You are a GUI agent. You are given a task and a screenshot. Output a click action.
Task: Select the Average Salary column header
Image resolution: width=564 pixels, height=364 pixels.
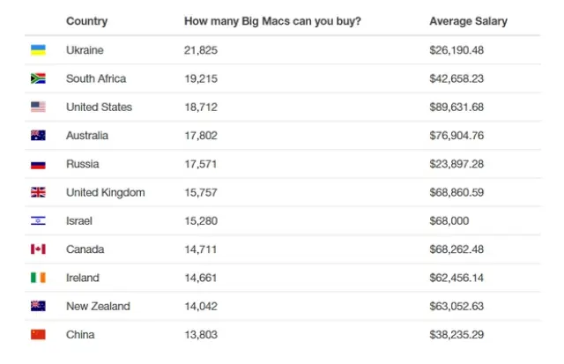468,21
